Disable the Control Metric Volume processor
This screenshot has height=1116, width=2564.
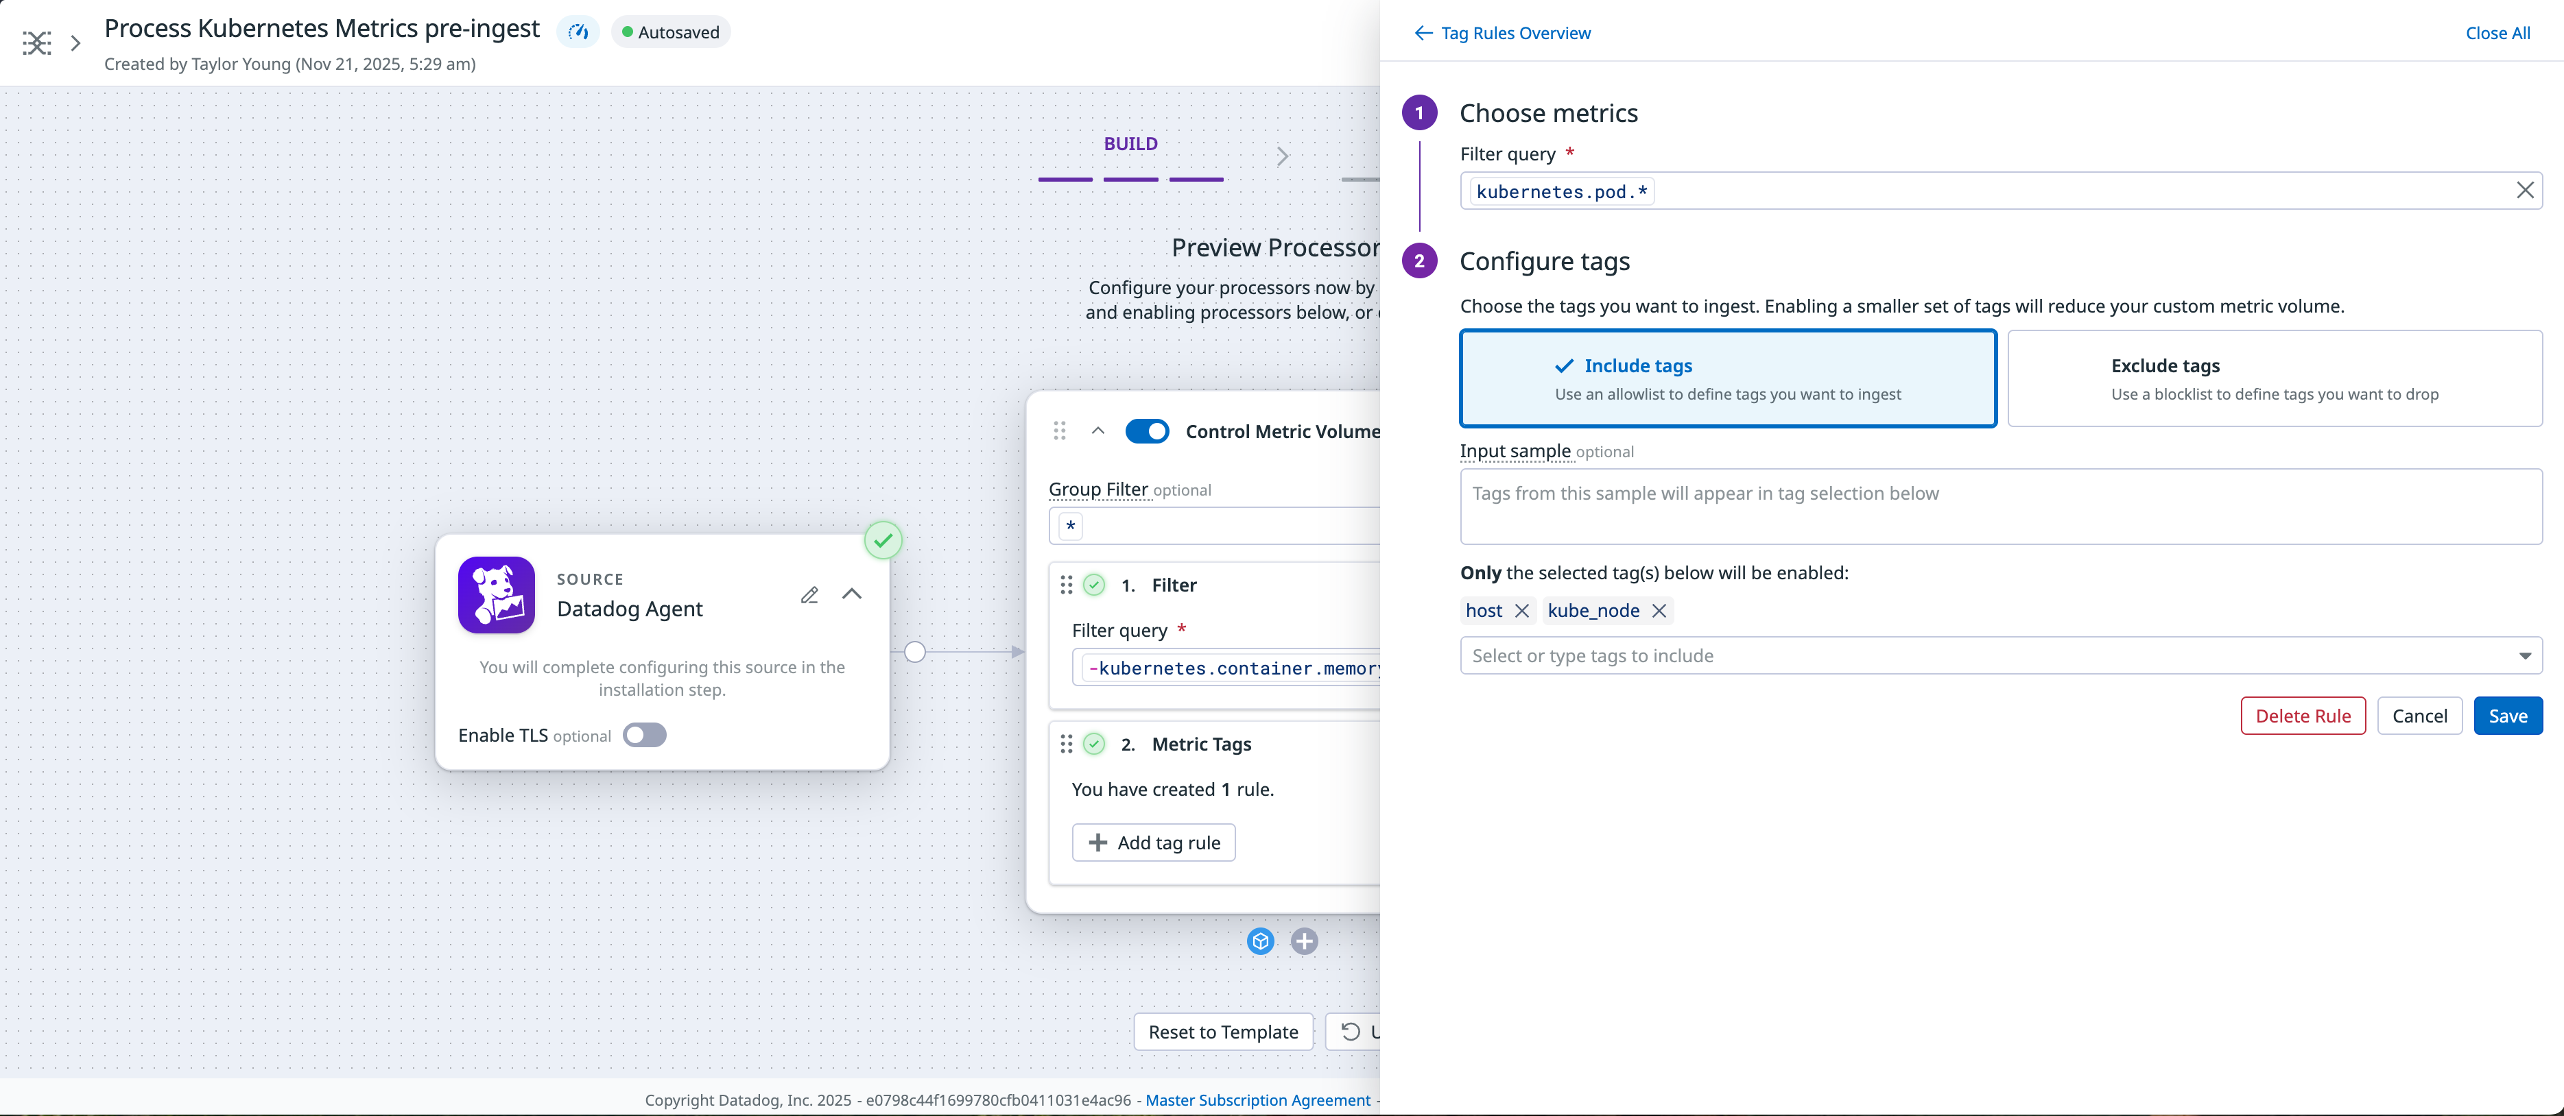pos(1147,430)
